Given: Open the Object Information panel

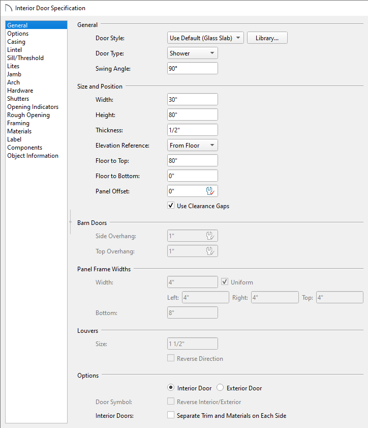Looking at the screenshot, I should (36, 156).
